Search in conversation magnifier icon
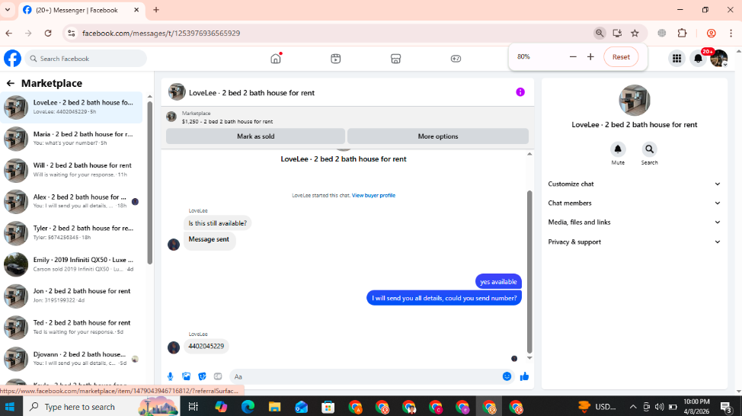Image resolution: width=742 pixels, height=416 pixels. point(649,149)
